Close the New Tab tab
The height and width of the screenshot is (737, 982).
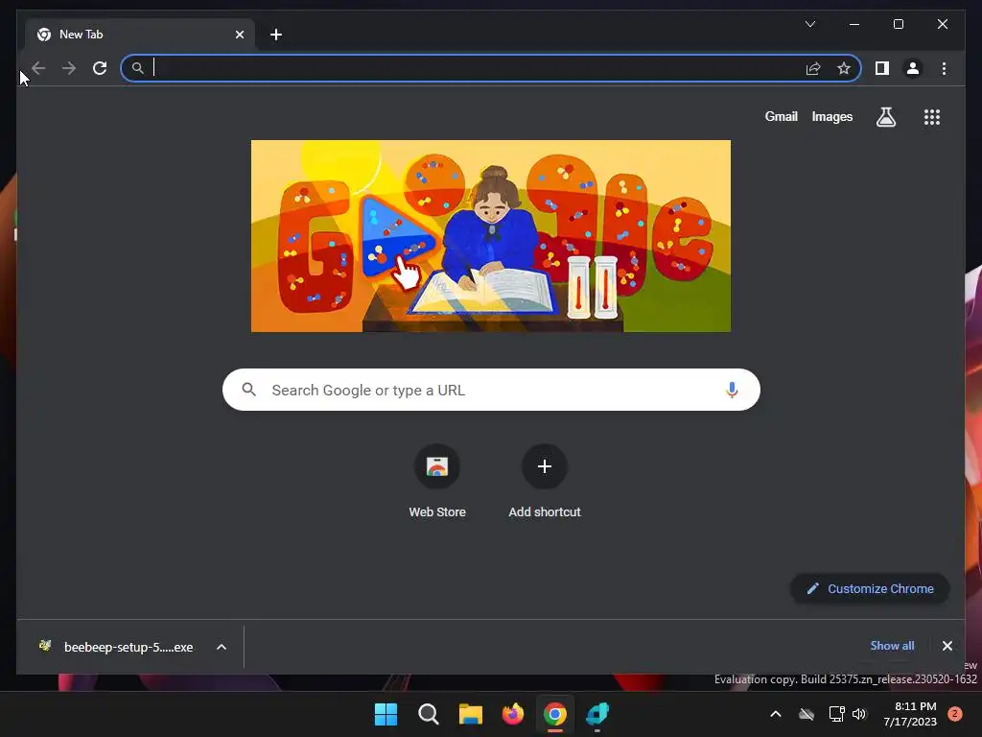pyautogui.click(x=239, y=35)
